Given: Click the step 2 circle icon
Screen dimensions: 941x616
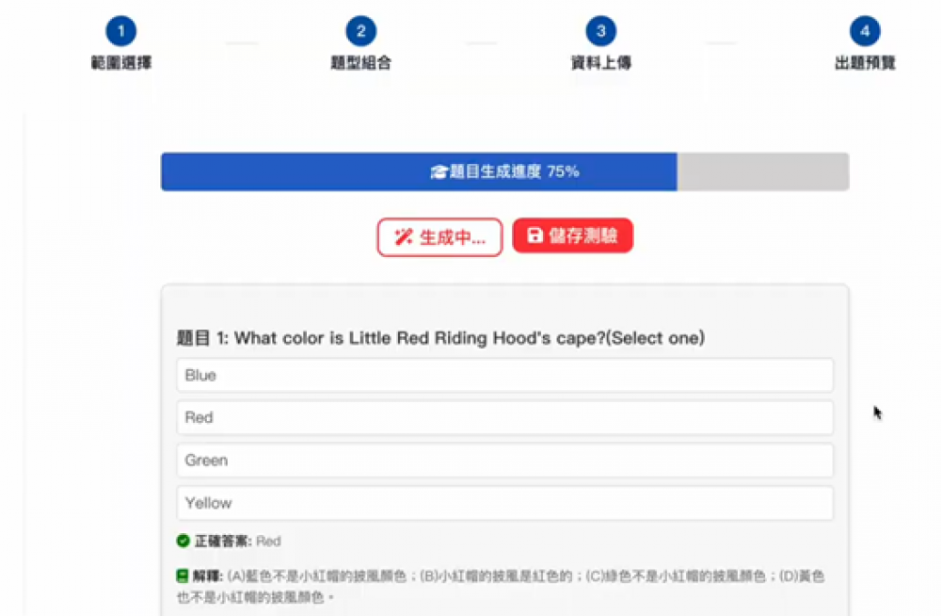Looking at the screenshot, I should pyautogui.click(x=360, y=32).
